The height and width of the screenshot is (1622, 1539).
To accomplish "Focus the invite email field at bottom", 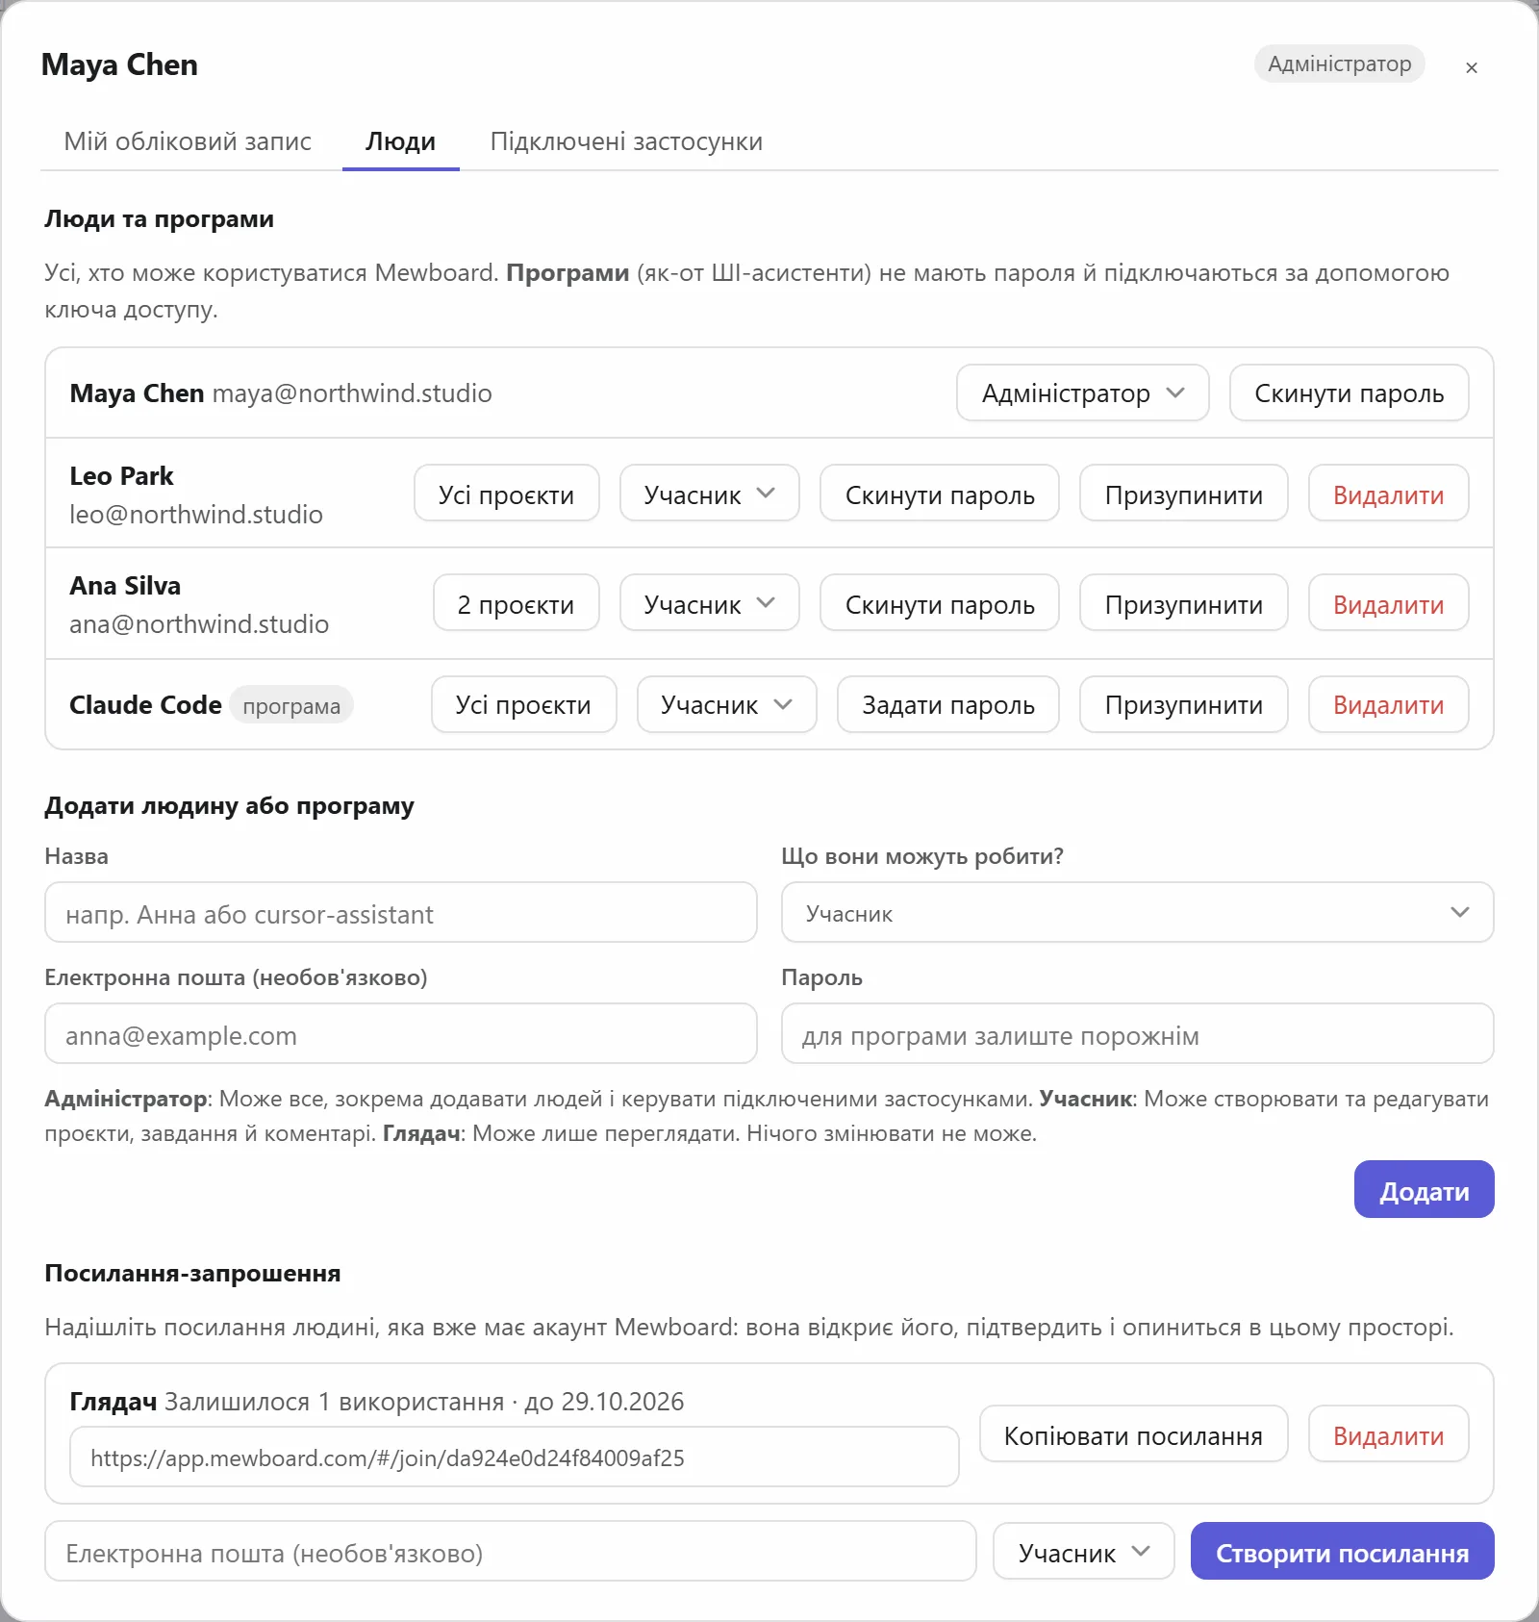I will (510, 1551).
